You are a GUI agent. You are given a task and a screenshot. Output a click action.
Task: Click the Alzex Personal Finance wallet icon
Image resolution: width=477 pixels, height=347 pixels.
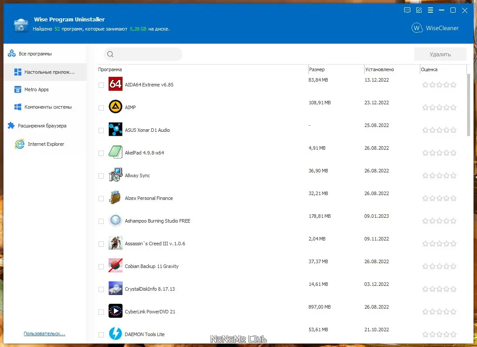(x=115, y=197)
